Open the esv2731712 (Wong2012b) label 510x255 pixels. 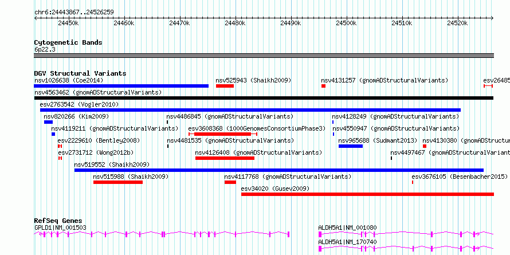pyautogui.click(x=96, y=152)
